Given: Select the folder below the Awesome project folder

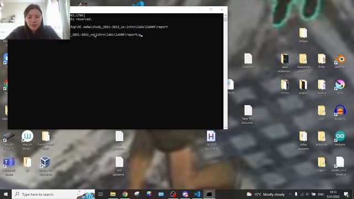Looking at the screenshot, I should coord(303,87).
